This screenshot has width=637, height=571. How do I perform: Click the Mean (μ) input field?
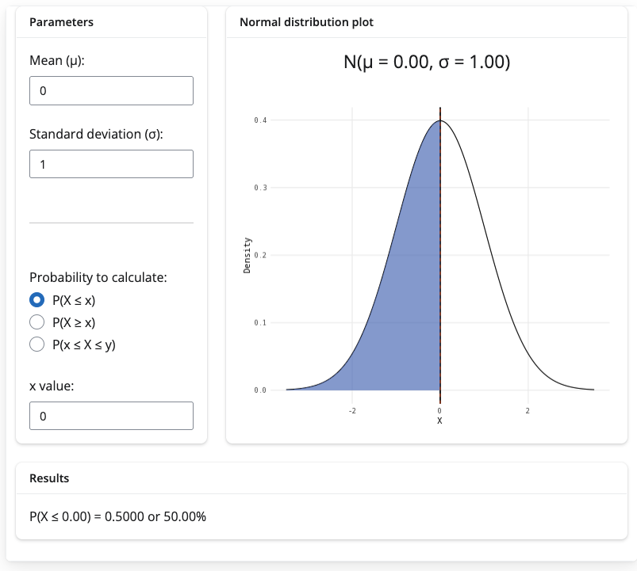coord(111,91)
